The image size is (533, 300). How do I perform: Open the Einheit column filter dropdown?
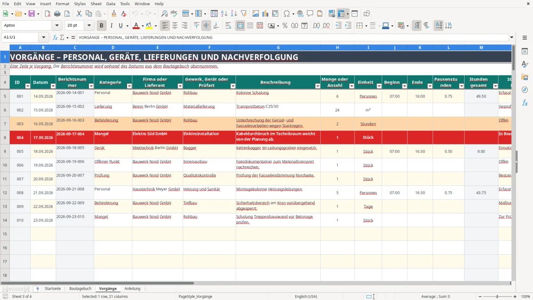[x=378, y=86]
